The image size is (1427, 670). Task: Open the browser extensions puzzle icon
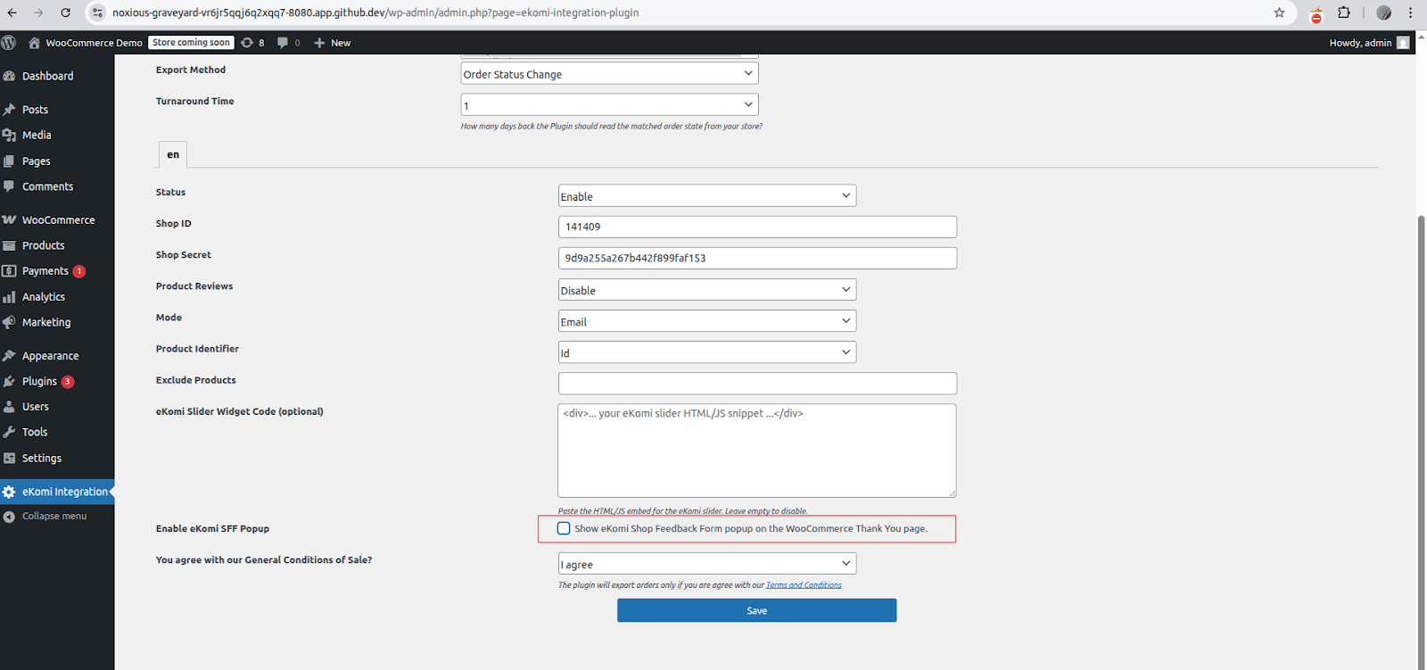pyautogui.click(x=1343, y=12)
